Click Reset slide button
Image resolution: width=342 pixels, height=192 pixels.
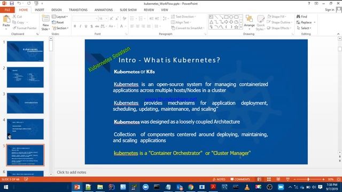58,22
